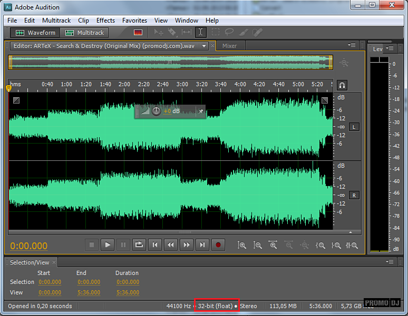Select the Time Selection tool

pyautogui.click(x=201, y=33)
